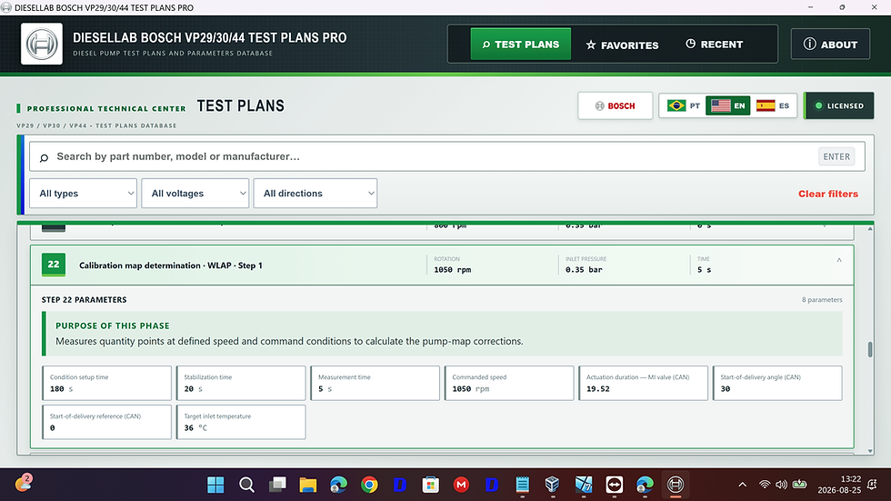Open TeamViewer from the taskbar
The width and height of the screenshot is (891, 501).
tap(615, 485)
